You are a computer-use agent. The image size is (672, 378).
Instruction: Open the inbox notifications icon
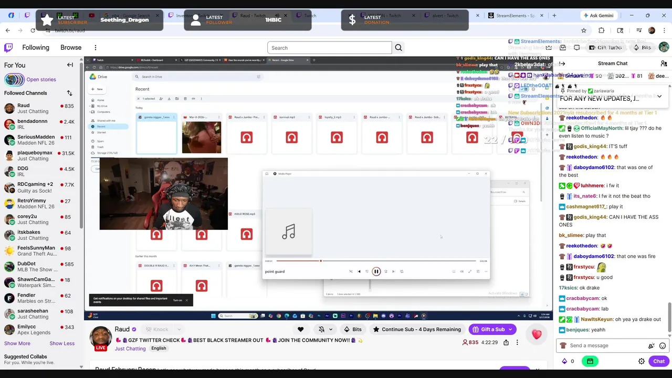pos(563,47)
